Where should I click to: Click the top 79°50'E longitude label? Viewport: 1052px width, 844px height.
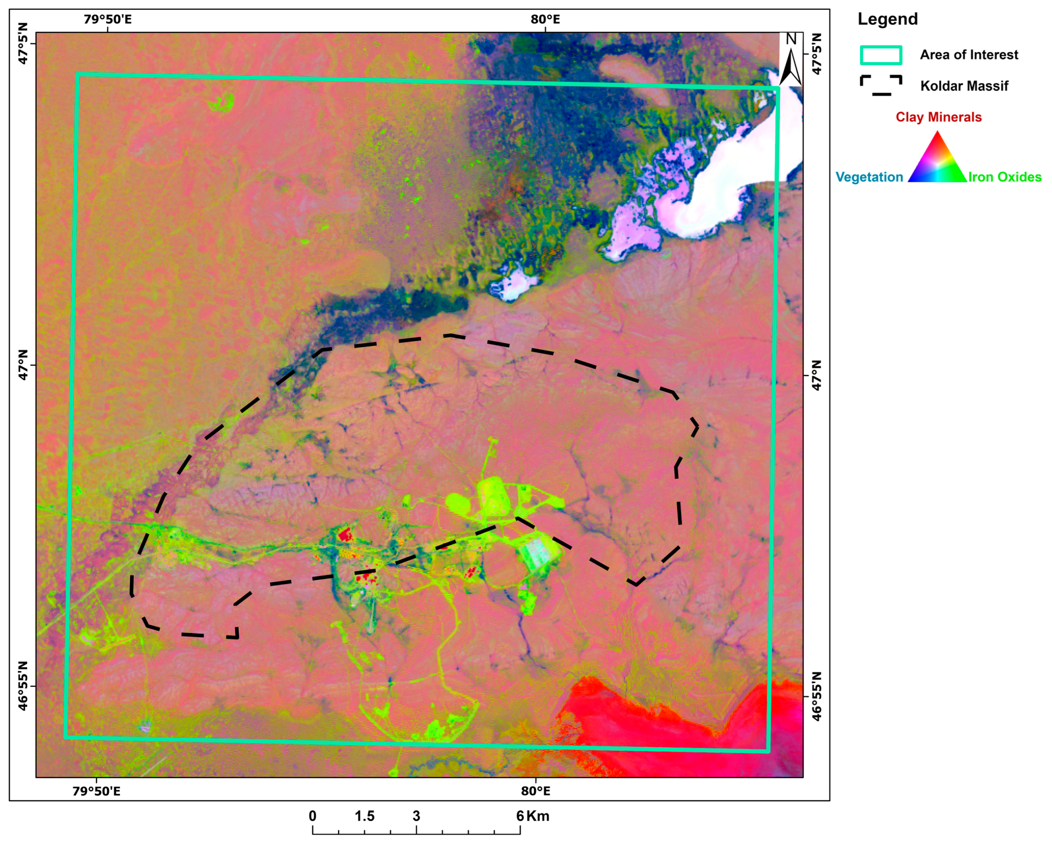tap(107, 19)
